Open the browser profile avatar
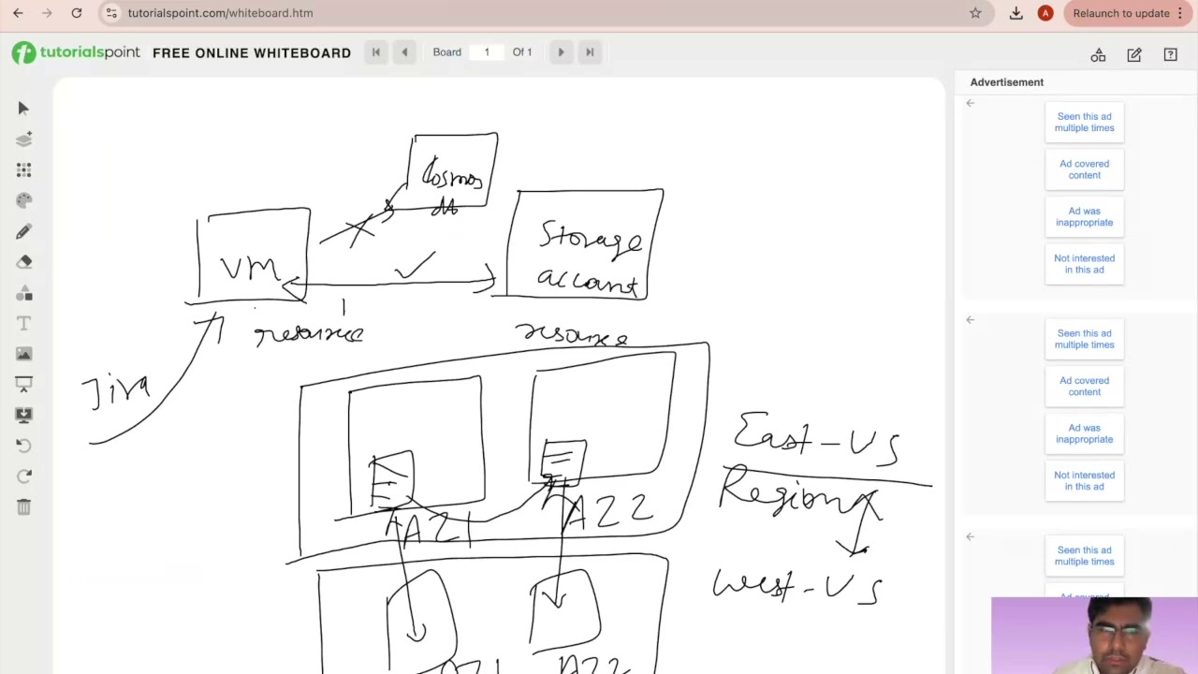The width and height of the screenshot is (1198, 674). click(x=1045, y=13)
